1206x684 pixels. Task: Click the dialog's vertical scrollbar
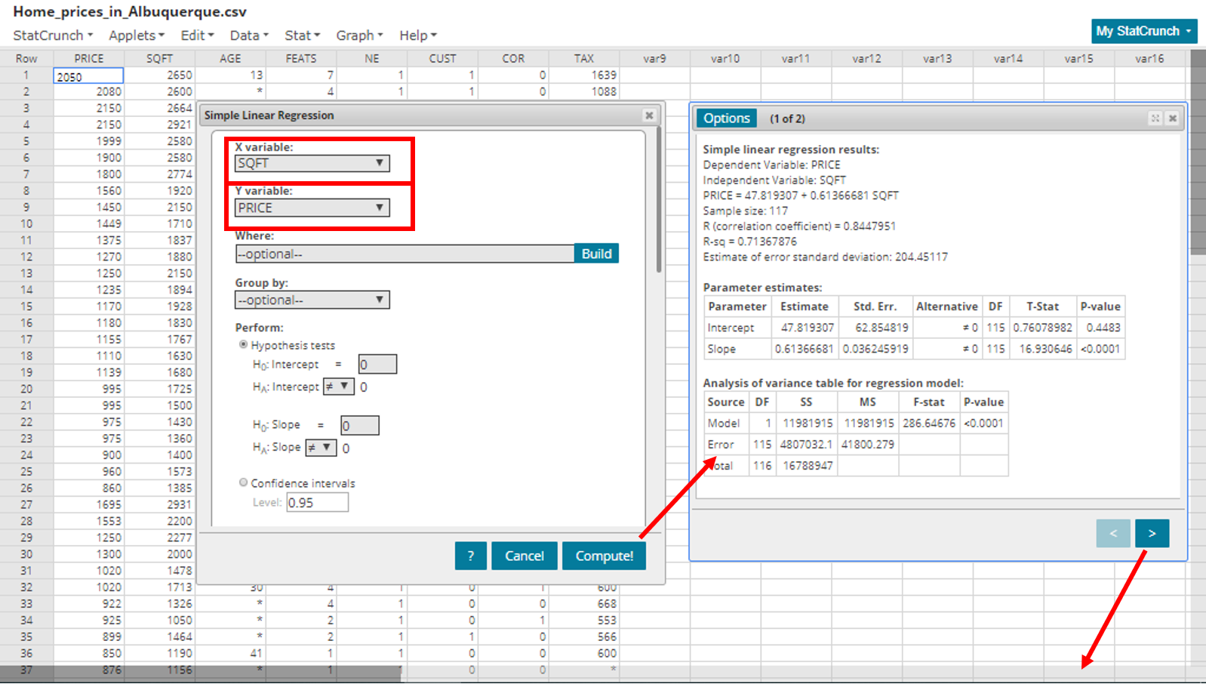coord(659,200)
